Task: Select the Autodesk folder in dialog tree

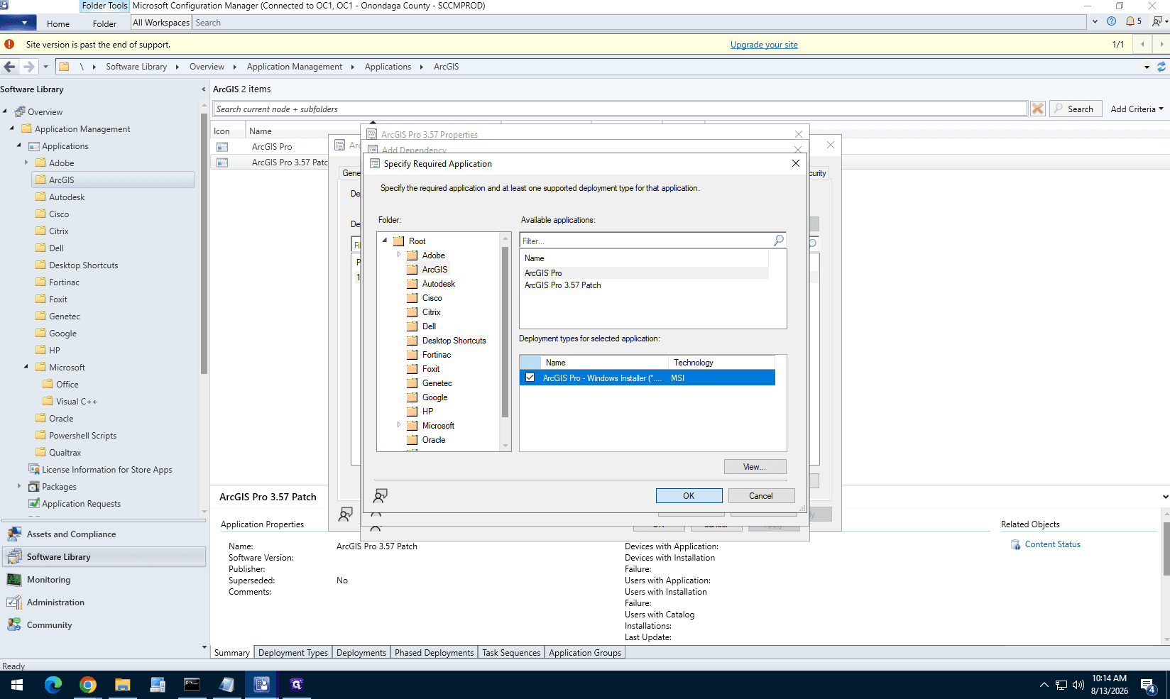Action: [x=439, y=284]
